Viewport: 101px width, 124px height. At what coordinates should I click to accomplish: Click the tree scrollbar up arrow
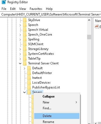click(x=89, y=20)
